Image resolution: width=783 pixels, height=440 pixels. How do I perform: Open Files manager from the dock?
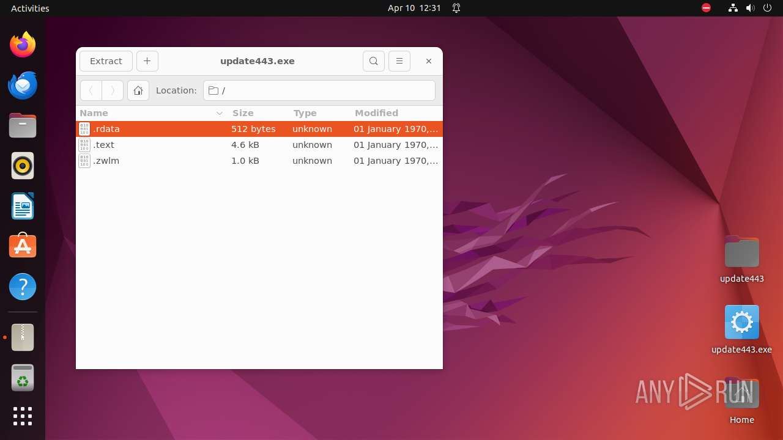pos(23,125)
